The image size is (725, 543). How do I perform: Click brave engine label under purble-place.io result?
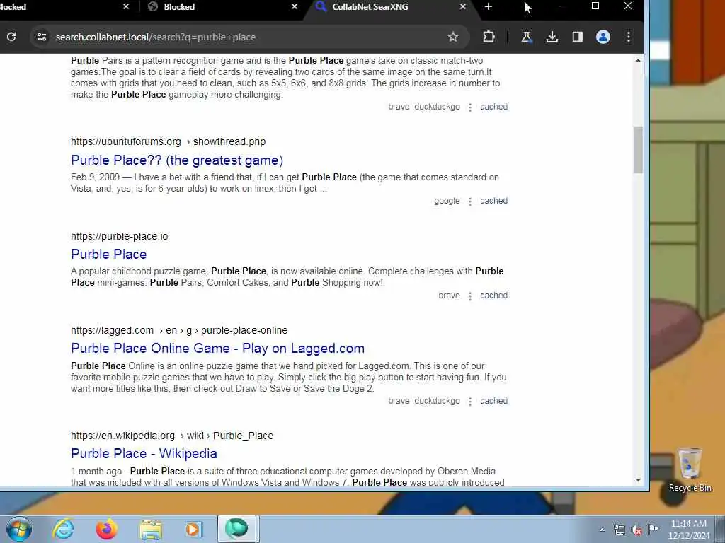(x=449, y=296)
